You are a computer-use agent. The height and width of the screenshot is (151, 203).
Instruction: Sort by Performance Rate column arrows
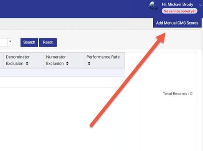[x=89, y=64]
